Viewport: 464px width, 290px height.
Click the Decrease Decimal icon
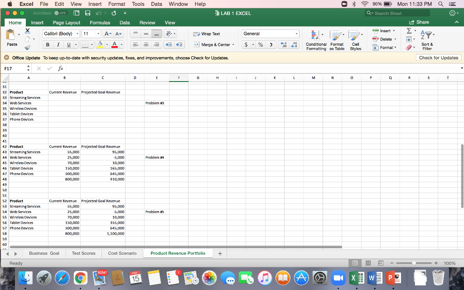point(294,45)
